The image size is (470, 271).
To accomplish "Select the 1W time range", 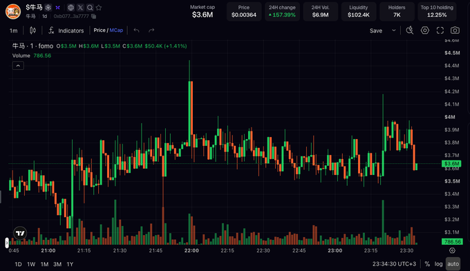I will click(31, 264).
